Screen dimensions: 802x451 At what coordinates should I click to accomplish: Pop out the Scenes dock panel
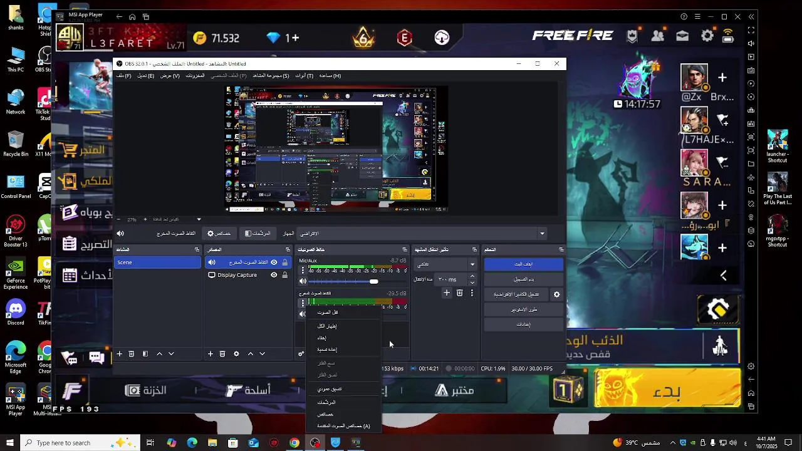(197, 249)
